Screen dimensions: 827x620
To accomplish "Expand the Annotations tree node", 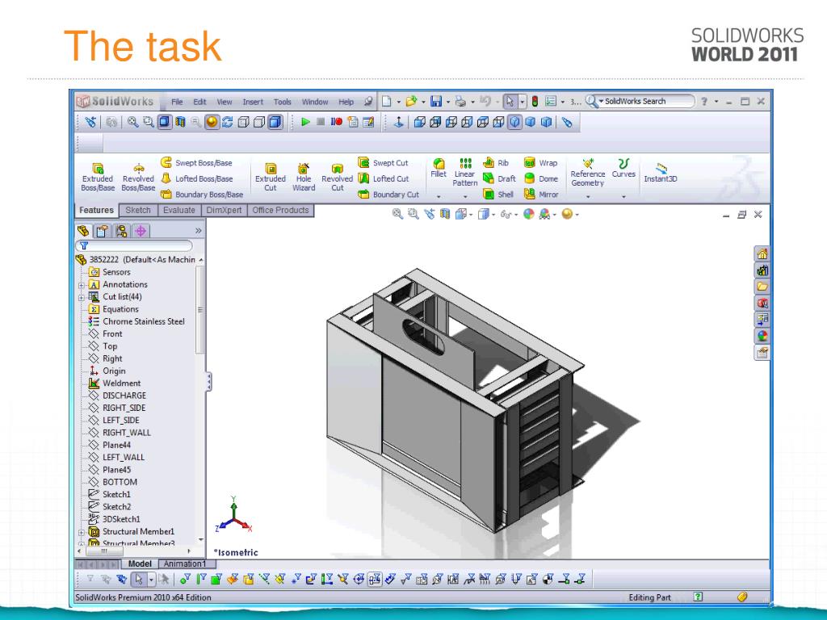I will (x=82, y=285).
